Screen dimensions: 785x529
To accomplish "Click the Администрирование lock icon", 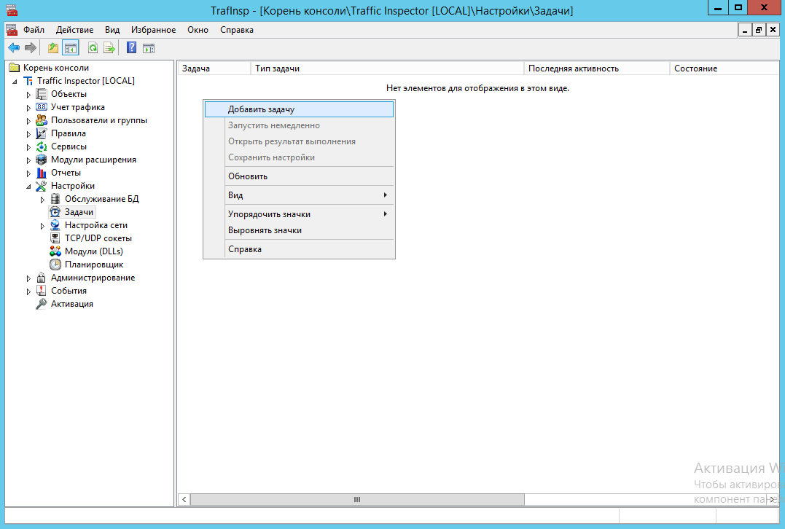I will pyautogui.click(x=42, y=278).
